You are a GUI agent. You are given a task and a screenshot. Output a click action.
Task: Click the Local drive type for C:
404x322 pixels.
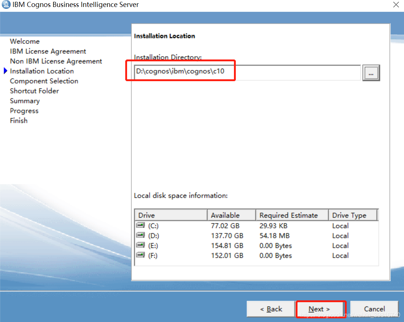(x=340, y=226)
